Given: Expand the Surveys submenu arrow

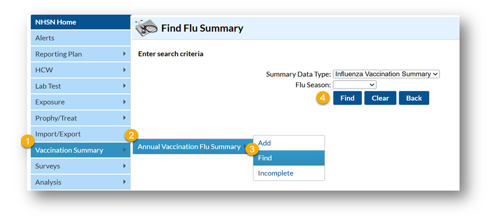Looking at the screenshot, I should 125,166.
